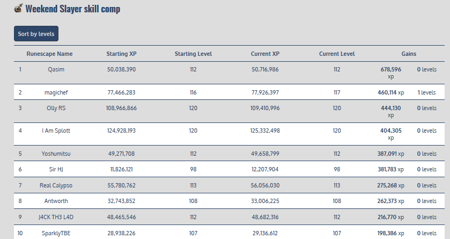The height and width of the screenshot is (239, 450).
Task: Click the SparklyTBE player name
Action: click(56, 234)
